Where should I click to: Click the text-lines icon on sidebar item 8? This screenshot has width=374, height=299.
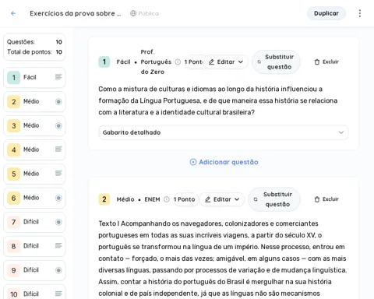coord(58,245)
